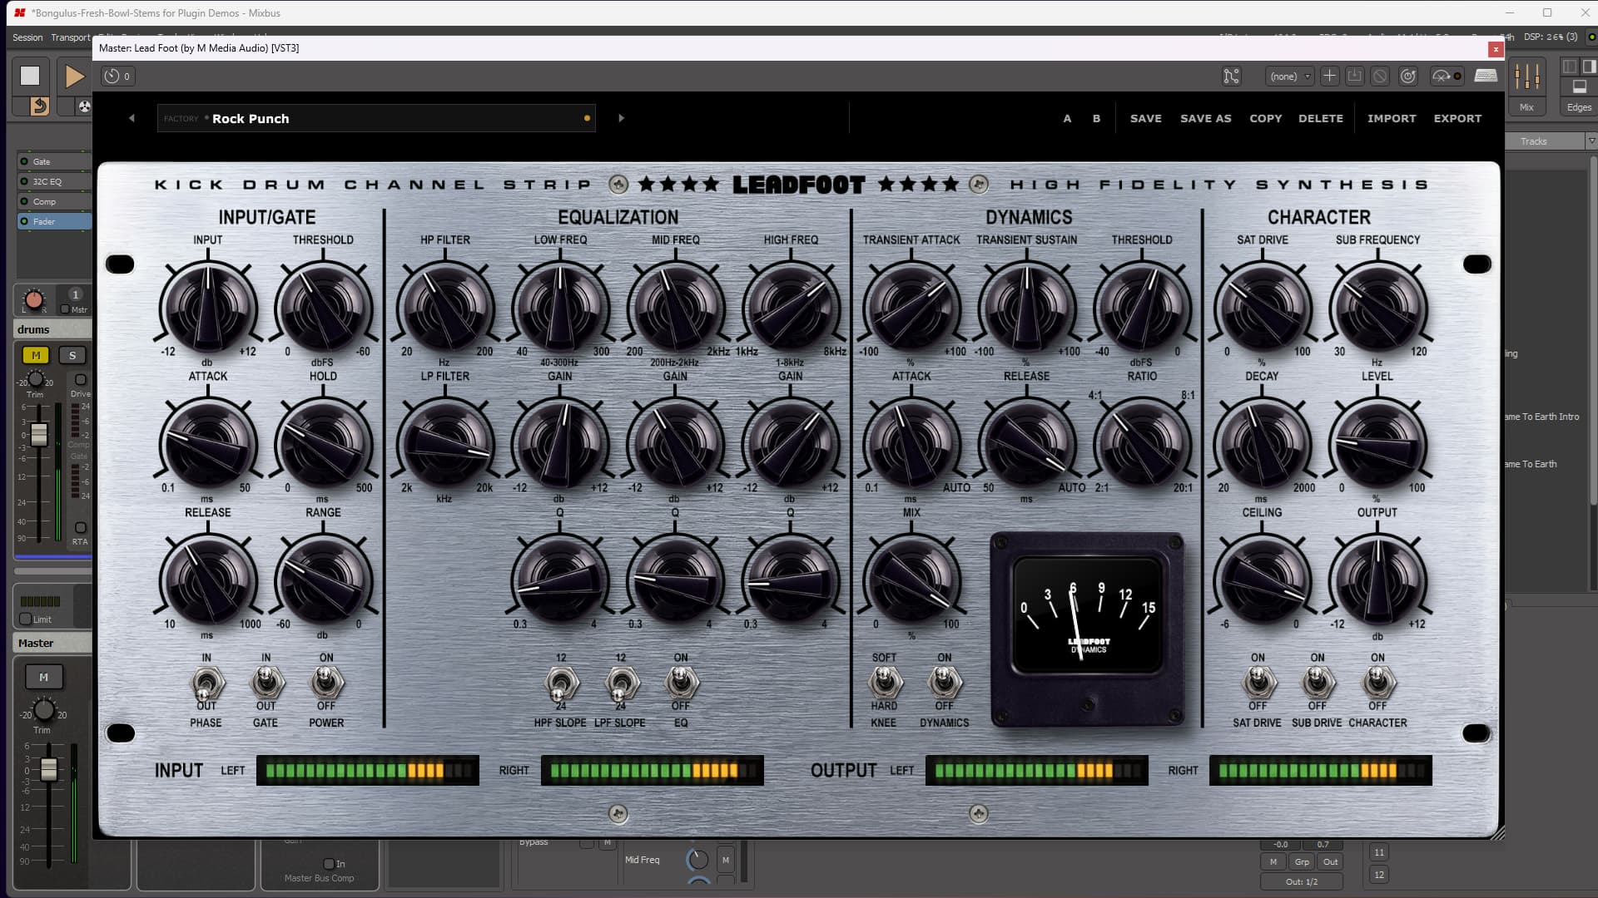Click the SAVE preset button
This screenshot has height=898, width=1598.
[x=1145, y=118]
